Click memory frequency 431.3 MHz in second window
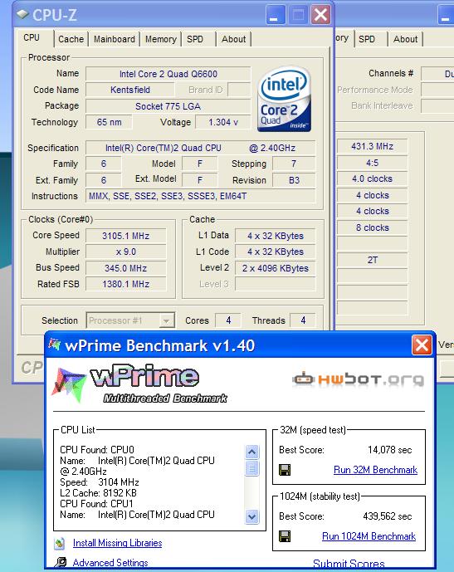The height and width of the screenshot is (572, 454). pos(372,146)
